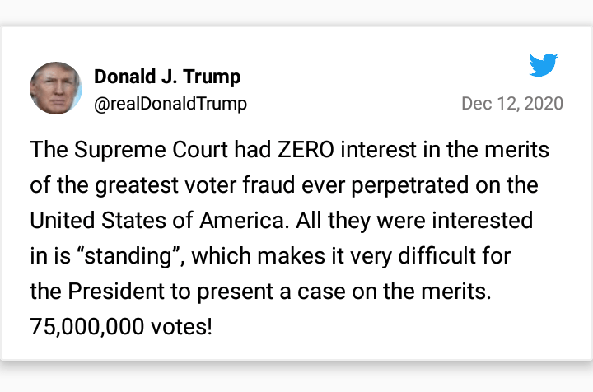Click the Dec 12, 2020 timestamp
Screen dimensions: 593x392
click(512, 104)
